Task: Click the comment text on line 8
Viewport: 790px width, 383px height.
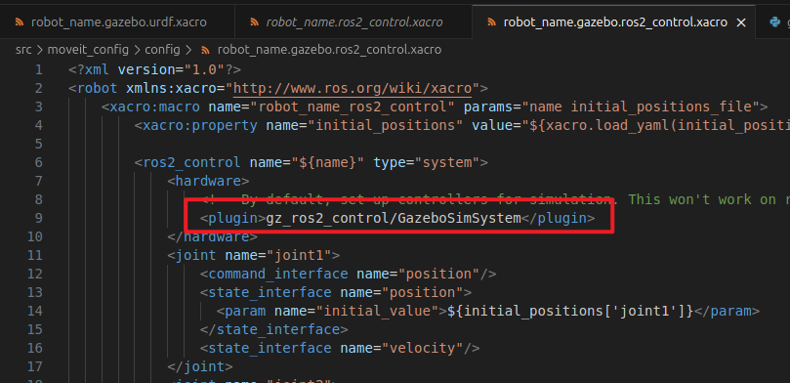Action: 496,199
